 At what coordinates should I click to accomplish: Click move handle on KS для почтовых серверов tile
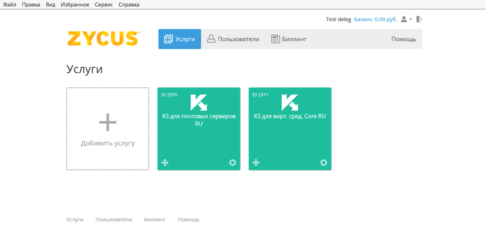point(165,162)
